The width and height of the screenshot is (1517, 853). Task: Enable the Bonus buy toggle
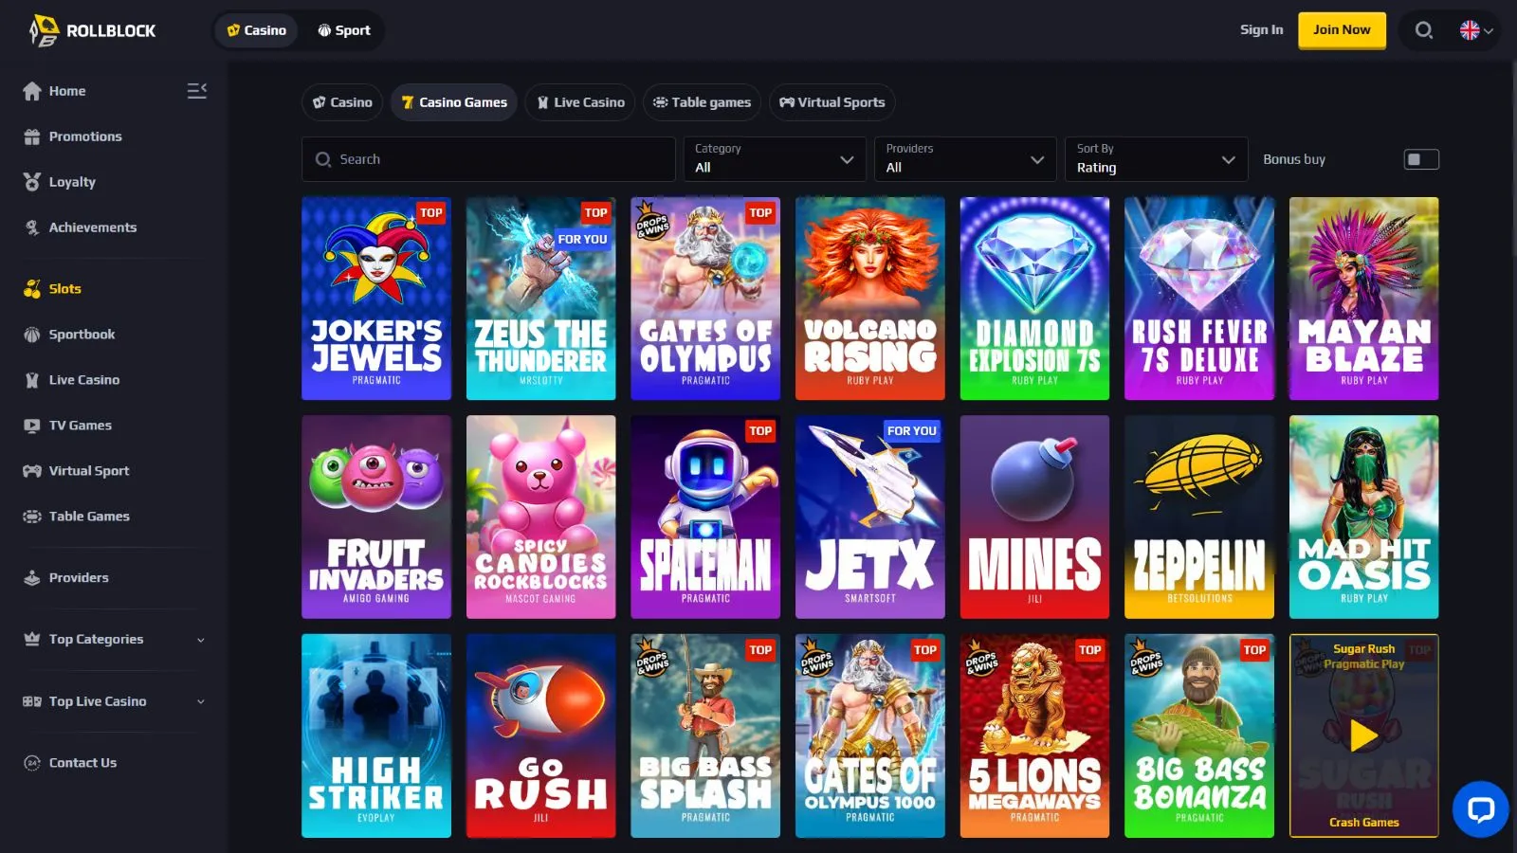click(x=1420, y=159)
